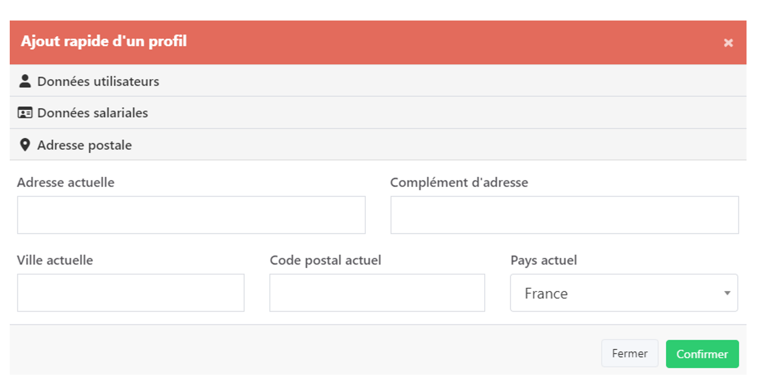Click the Pays actuel label
The height and width of the screenshot is (379, 766).
click(x=544, y=260)
